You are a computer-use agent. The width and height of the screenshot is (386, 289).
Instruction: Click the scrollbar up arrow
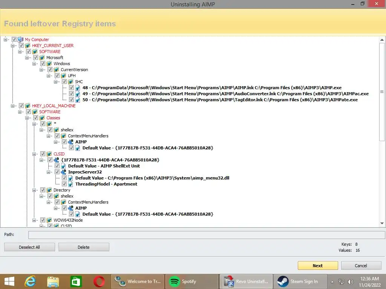(382, 40)
